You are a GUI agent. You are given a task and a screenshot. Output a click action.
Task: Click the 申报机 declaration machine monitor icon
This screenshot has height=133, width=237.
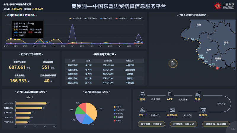(x=203, y=110)
